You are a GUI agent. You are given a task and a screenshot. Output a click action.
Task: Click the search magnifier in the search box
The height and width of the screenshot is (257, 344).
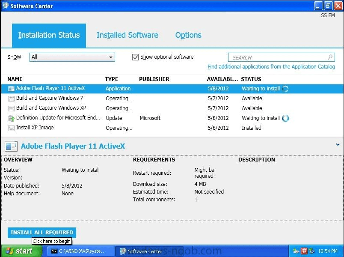(329, 57)
